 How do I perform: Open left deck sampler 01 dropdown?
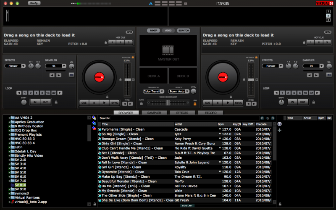point(64,66)
